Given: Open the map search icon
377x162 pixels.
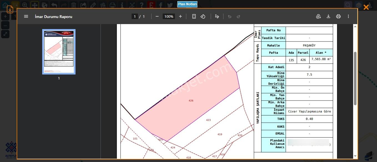Looking at the screenshot, I should 348,5.
